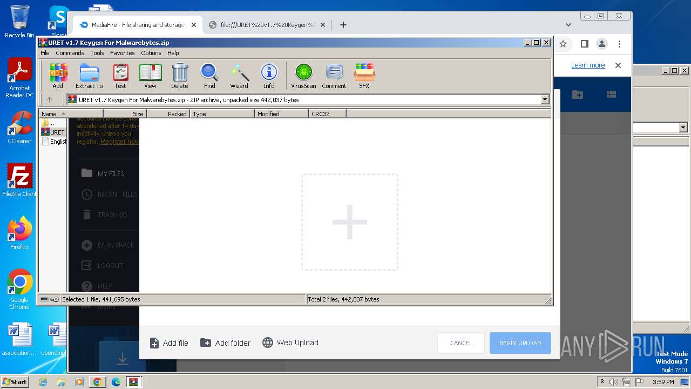Select the URET file row
Viewport: 691px width, 389px height.
pyautogui.click(x=53, y=132)
